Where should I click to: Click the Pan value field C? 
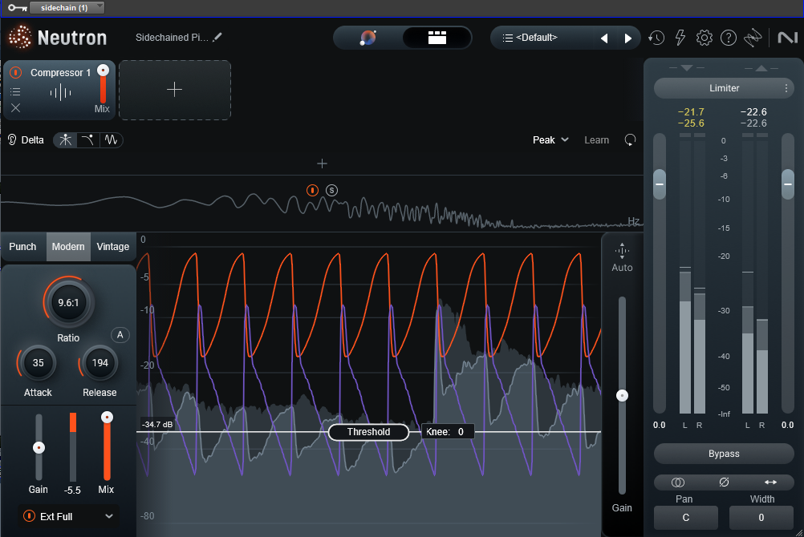pos(685,518)
